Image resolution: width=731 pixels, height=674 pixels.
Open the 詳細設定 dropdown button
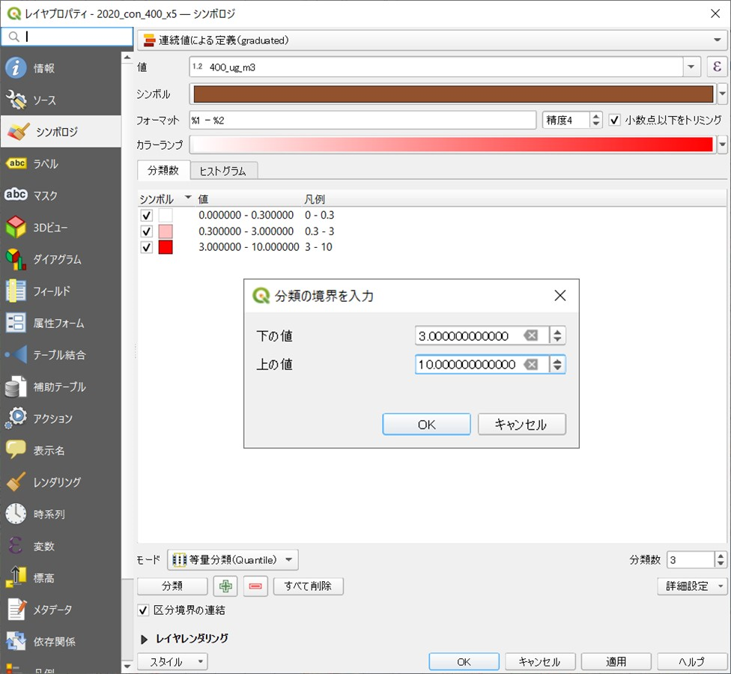[x=692, y=586]
